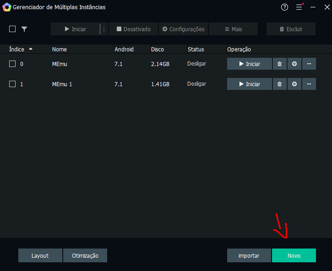The height and width of the screenshot is (271, 332).
Task: Check the box for instance index 0
Action: (12, 64)
